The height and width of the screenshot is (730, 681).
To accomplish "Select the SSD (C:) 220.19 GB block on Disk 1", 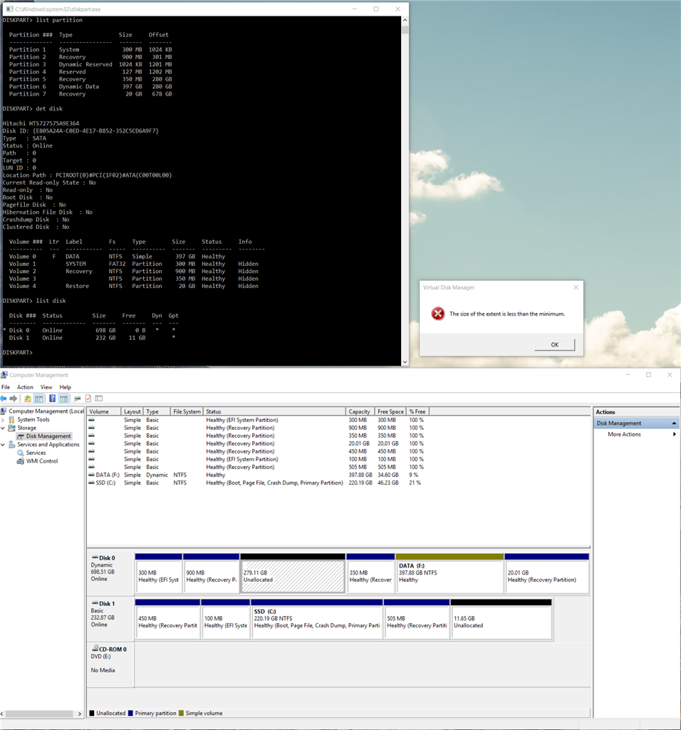I will [317, 620].
